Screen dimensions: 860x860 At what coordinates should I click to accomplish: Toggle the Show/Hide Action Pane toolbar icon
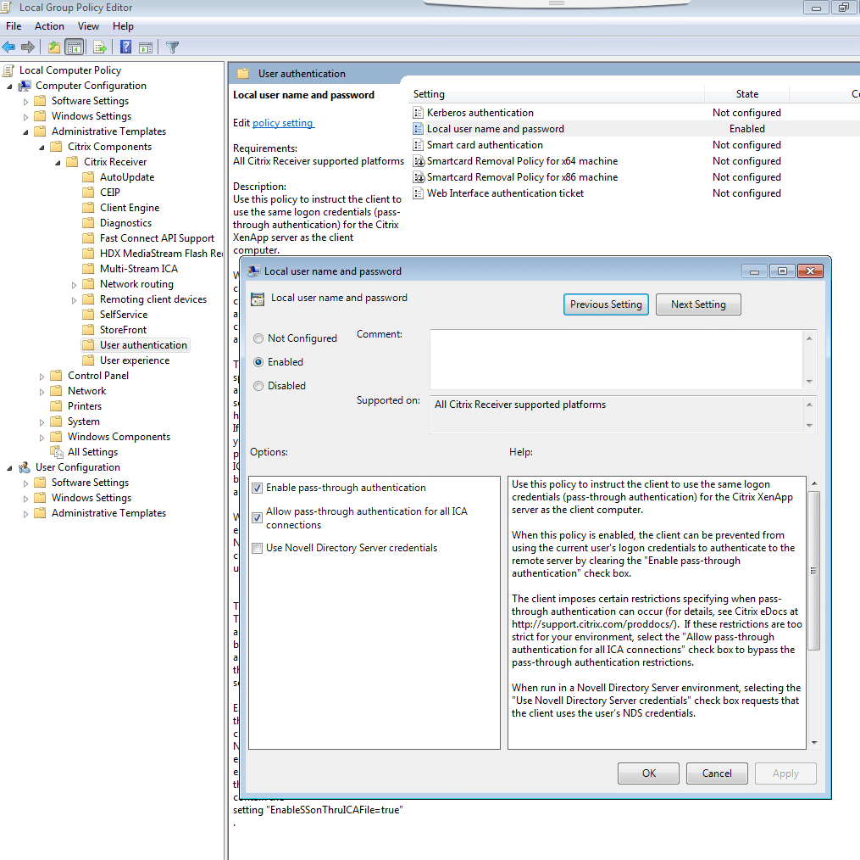click(146, 47)
